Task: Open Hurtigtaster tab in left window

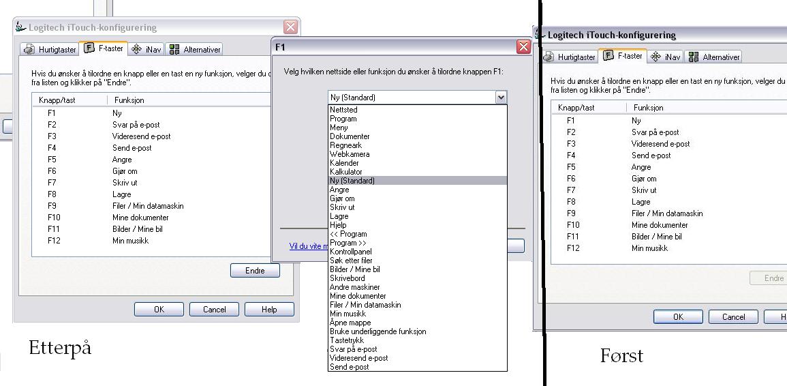Action: 50,49
